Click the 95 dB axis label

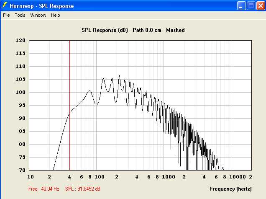(22, 105)
